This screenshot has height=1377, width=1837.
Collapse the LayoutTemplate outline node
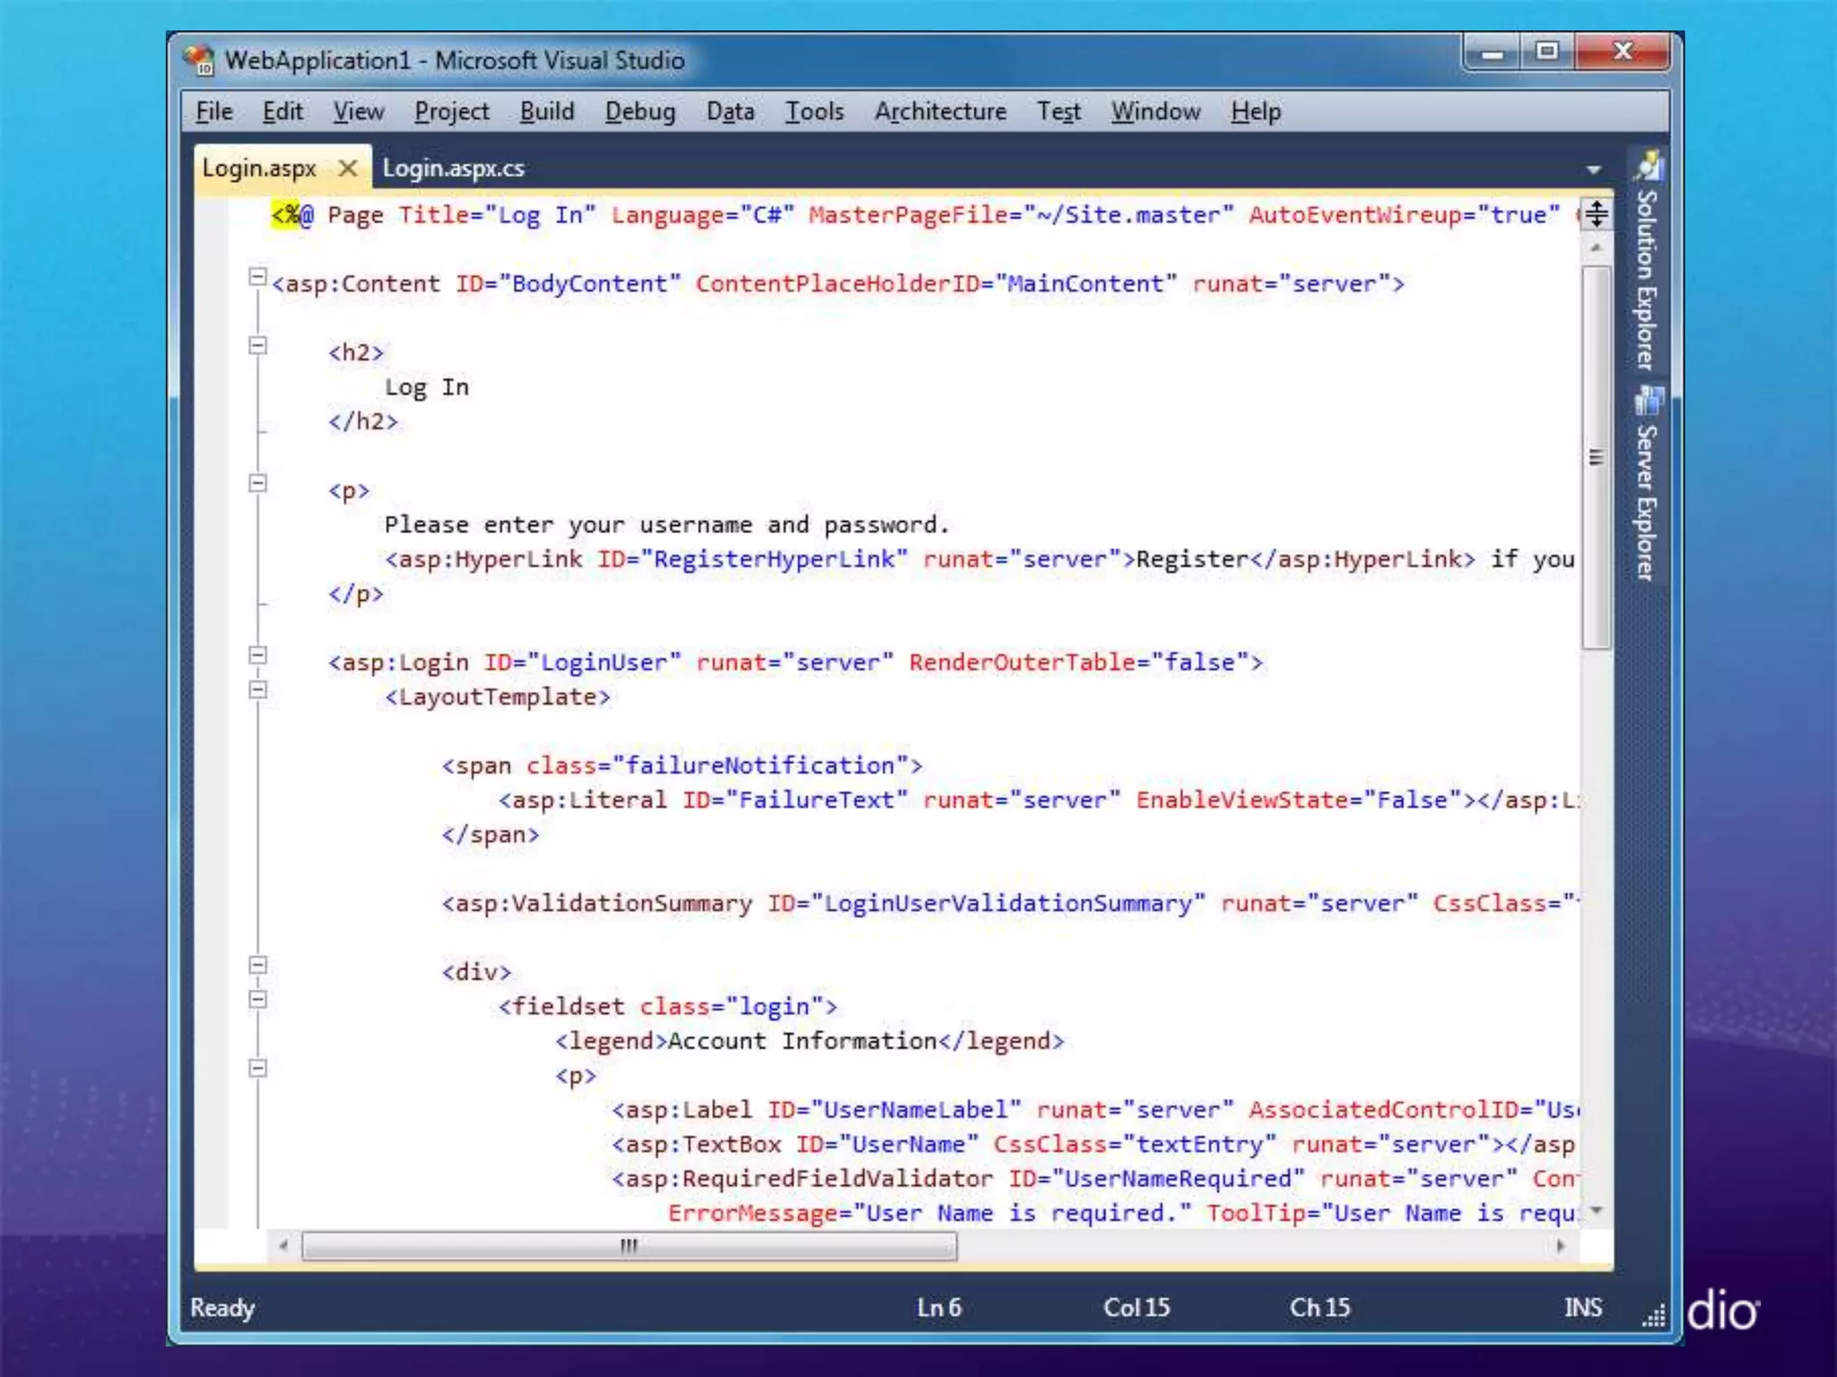[x=257, y=690]
